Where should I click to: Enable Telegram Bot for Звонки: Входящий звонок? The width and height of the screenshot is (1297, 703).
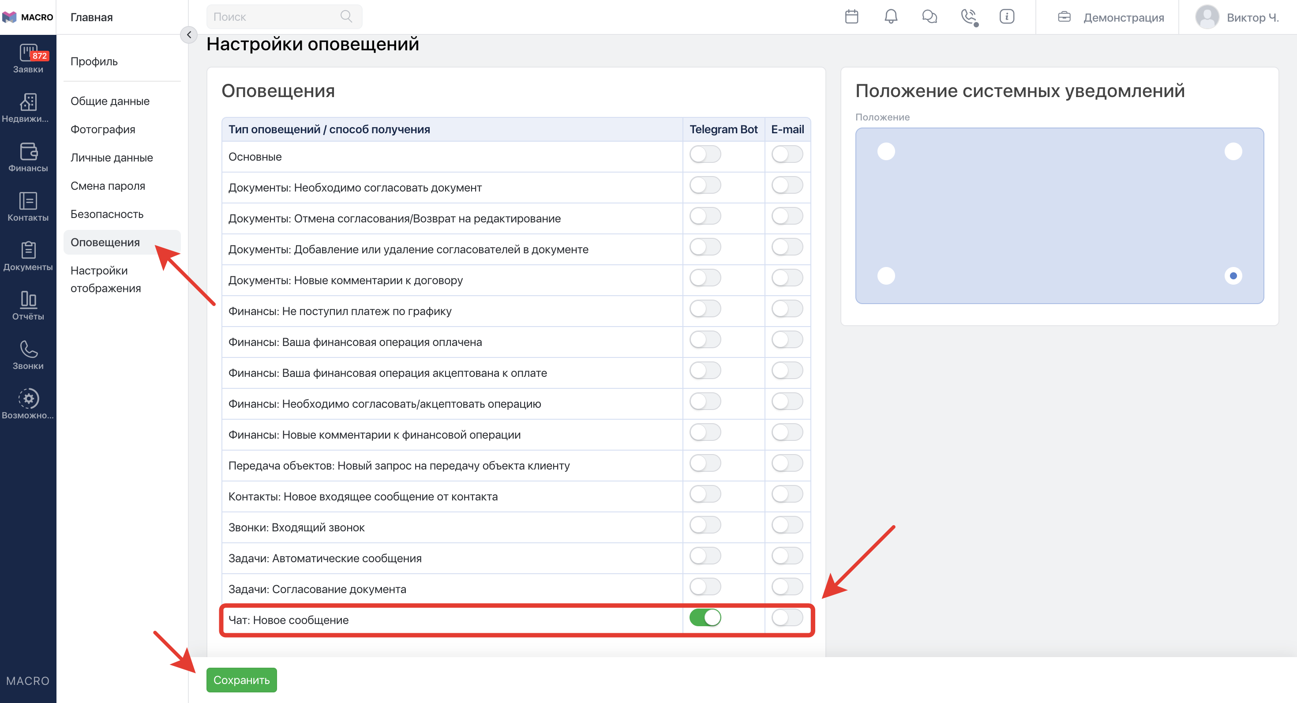click(705, 525)
